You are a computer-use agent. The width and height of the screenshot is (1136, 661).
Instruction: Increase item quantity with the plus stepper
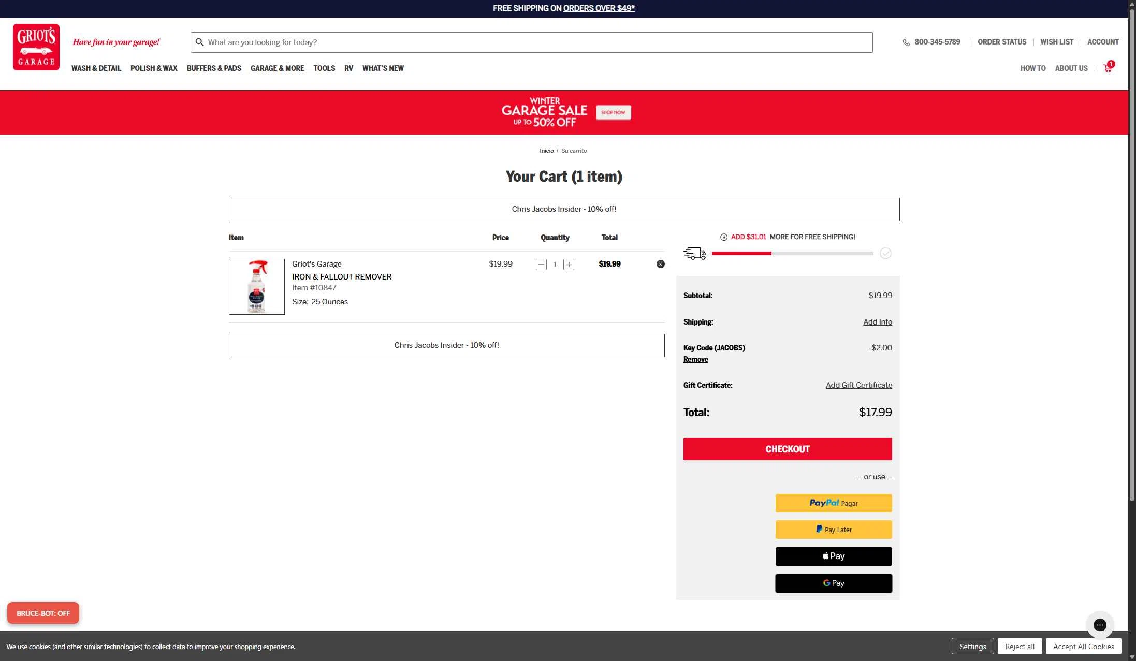click(569, 264)
